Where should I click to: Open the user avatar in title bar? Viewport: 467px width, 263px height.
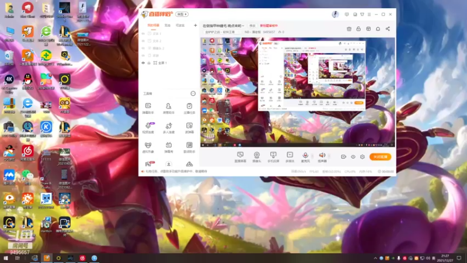click(335, 14)
